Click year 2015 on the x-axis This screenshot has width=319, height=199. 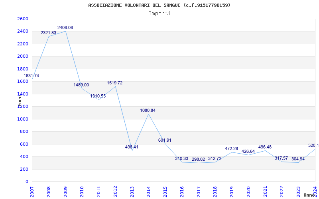165,192
